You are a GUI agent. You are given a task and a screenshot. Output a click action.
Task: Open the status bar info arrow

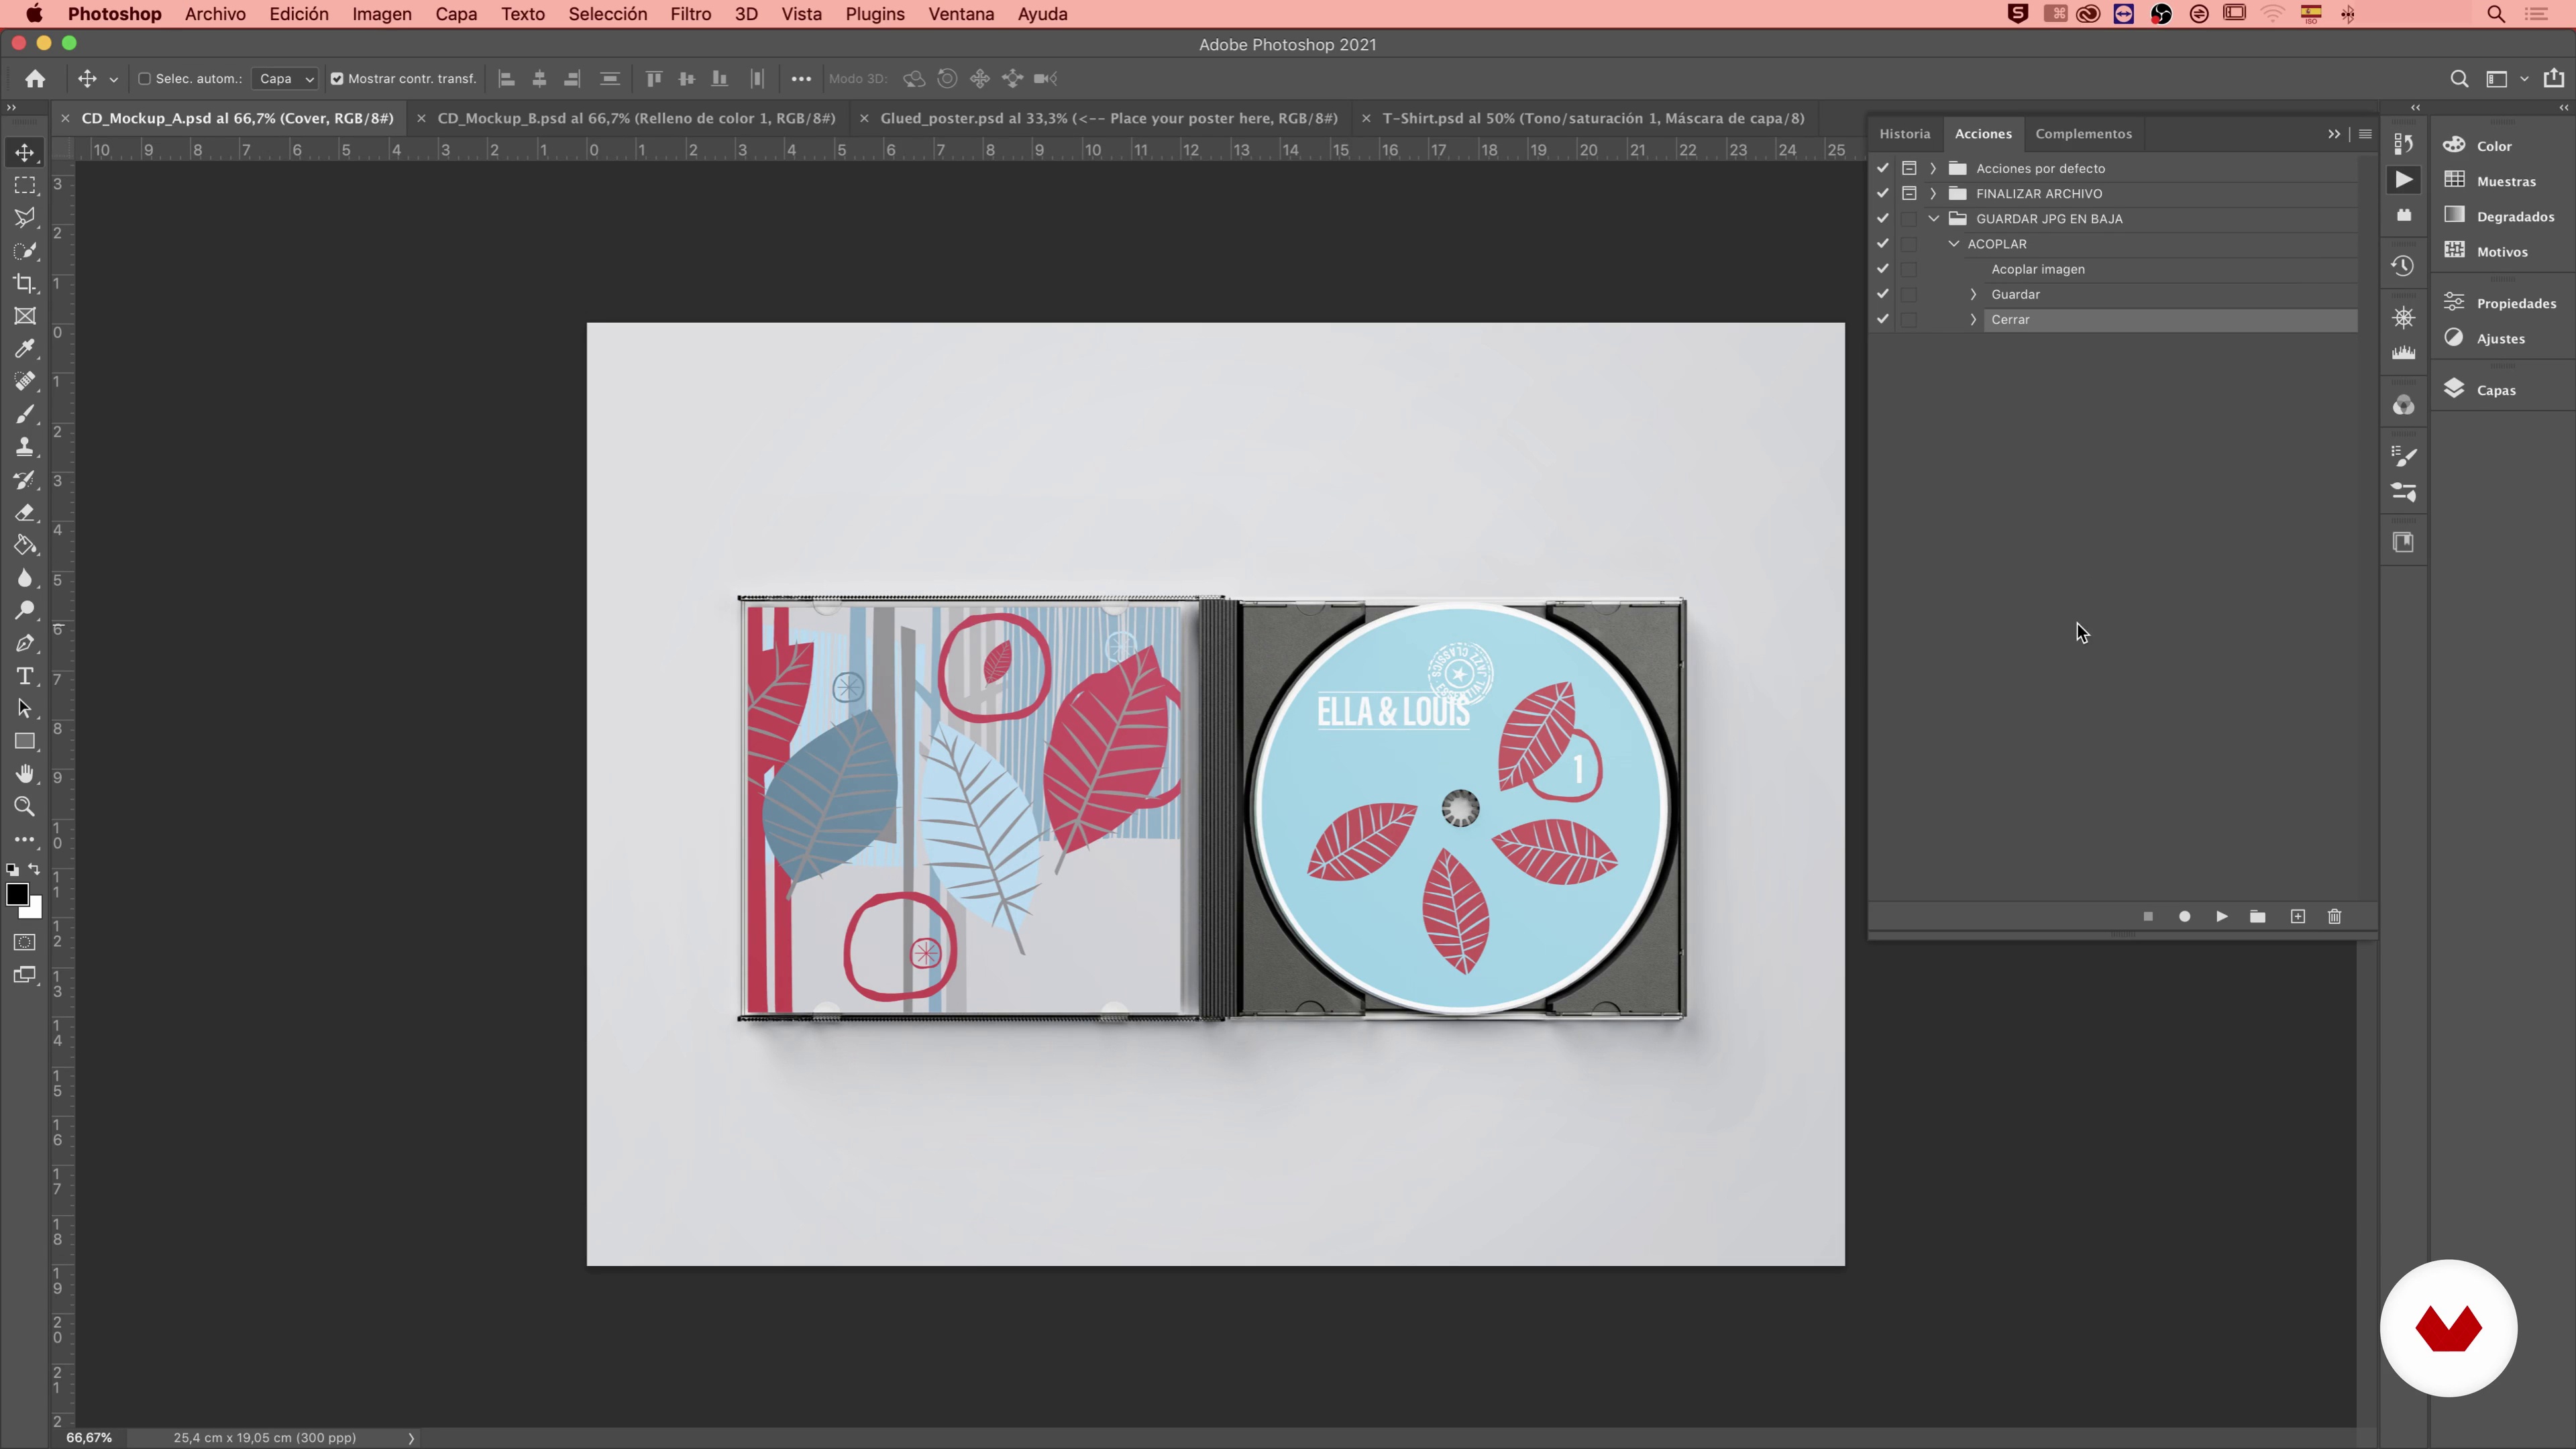[411, 1438]
